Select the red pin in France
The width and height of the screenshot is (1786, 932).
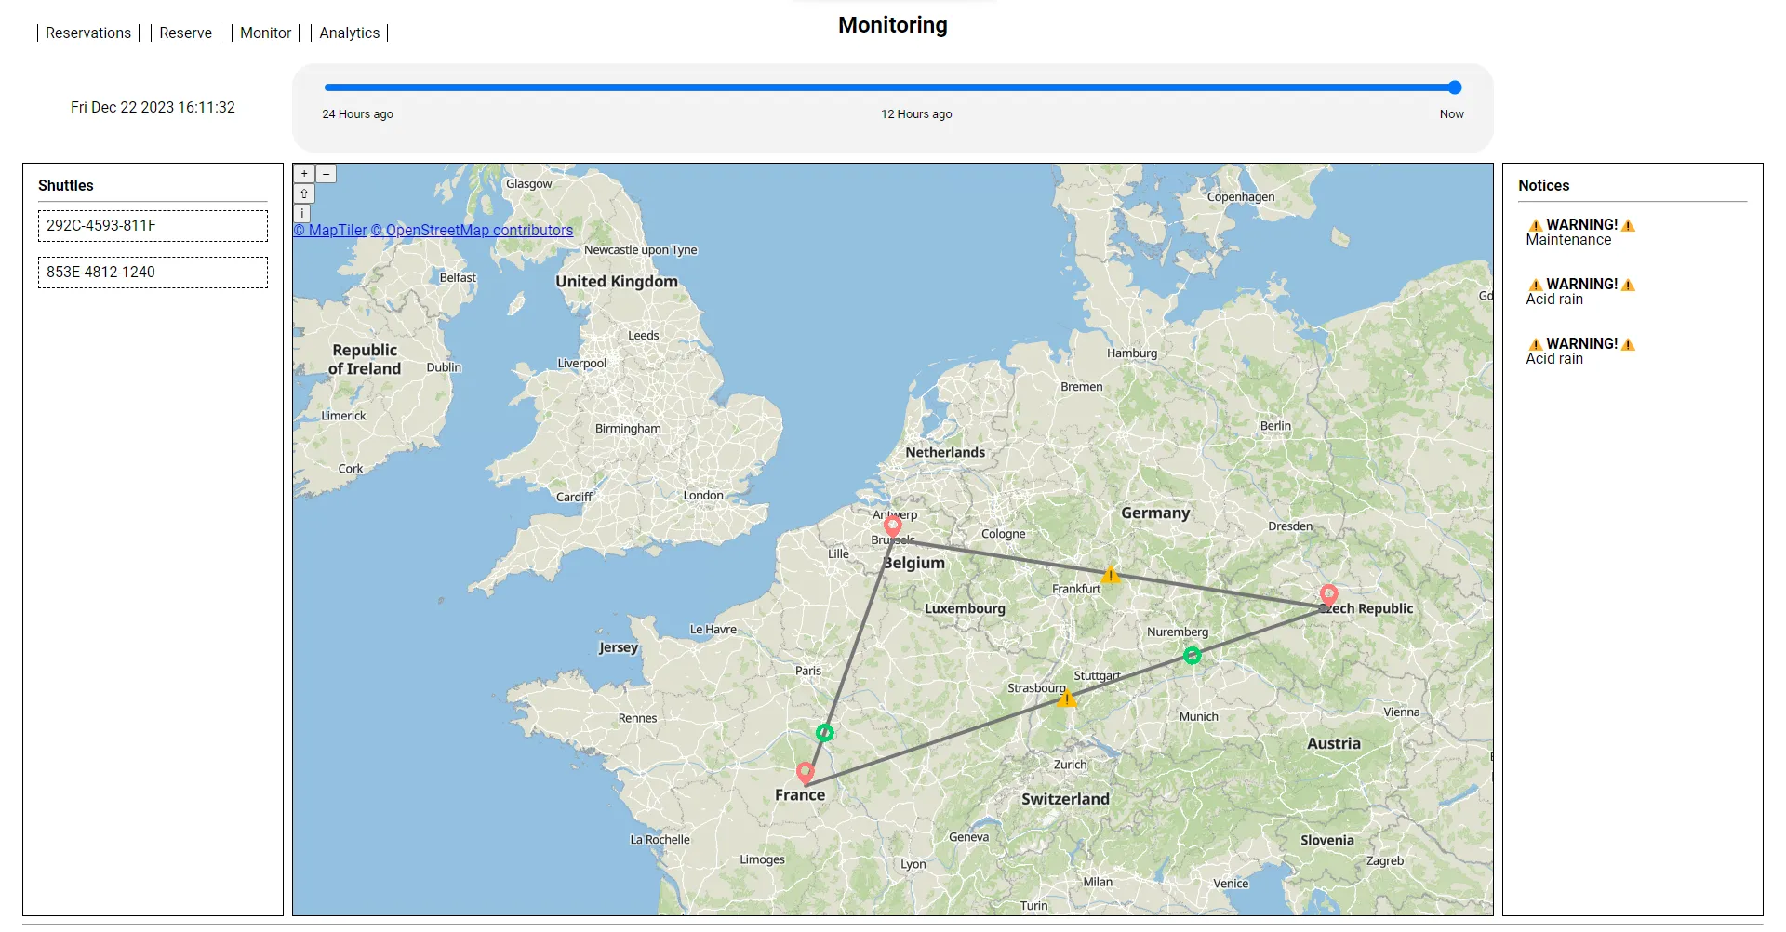(x=806, y=772)
